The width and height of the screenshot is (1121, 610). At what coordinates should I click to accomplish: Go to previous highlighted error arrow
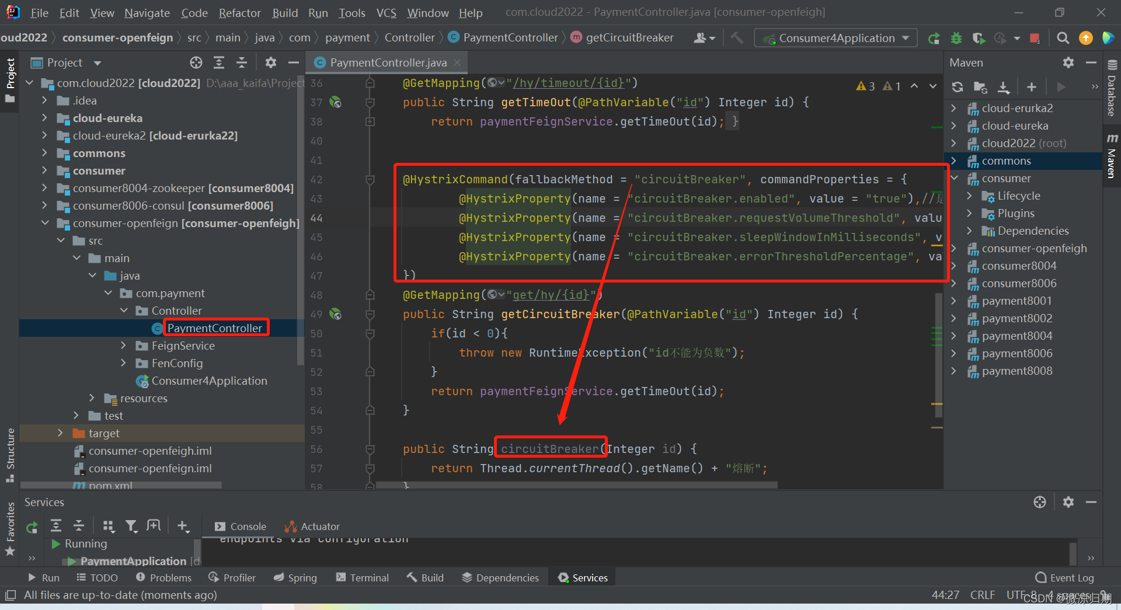[914, 86]
